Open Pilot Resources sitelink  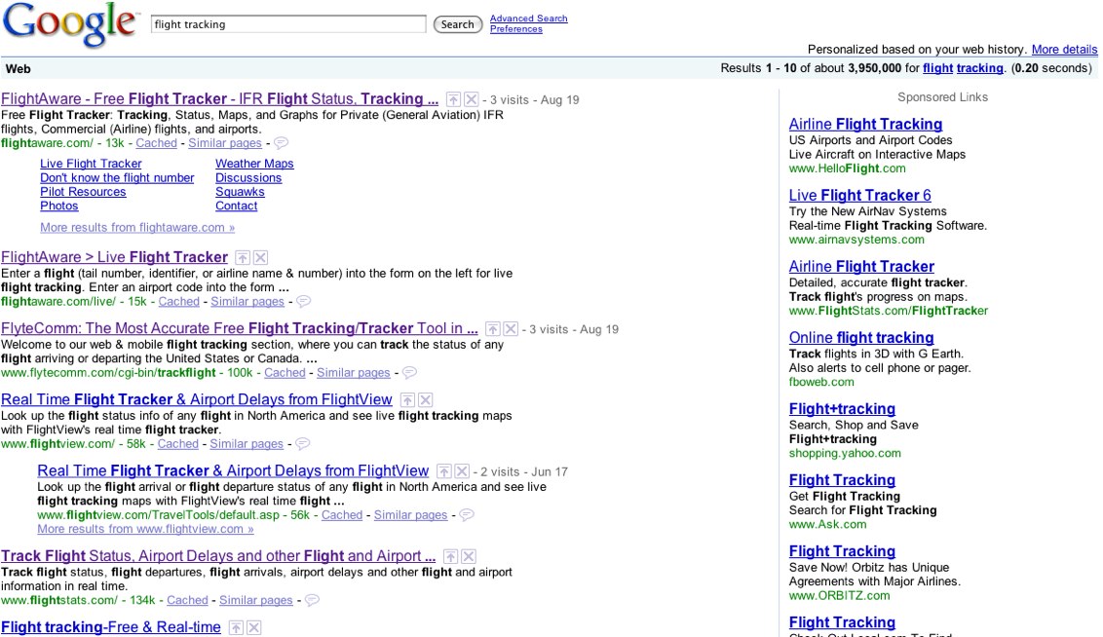83,192
